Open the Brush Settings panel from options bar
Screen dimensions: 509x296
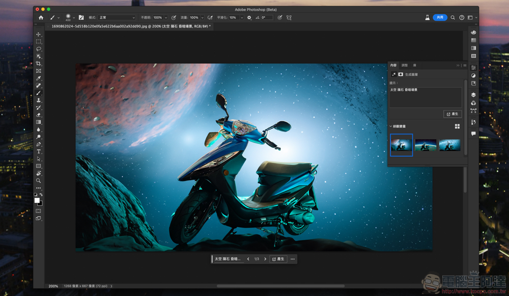81,17
